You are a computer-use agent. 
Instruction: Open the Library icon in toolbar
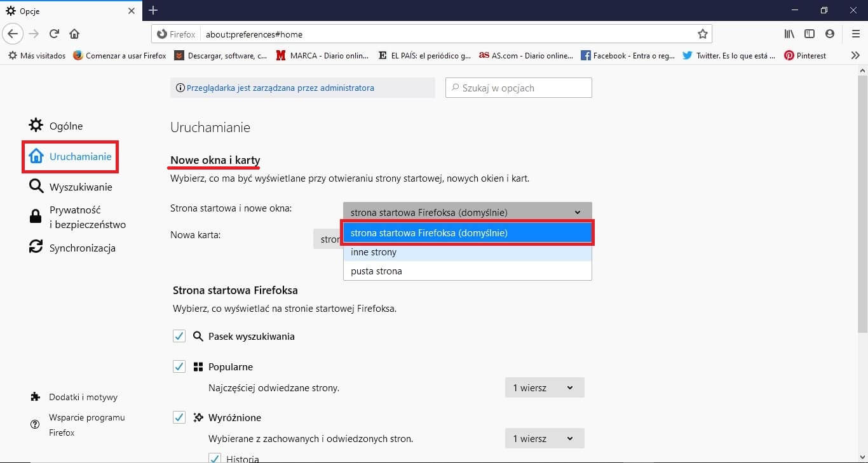point(789,34)
